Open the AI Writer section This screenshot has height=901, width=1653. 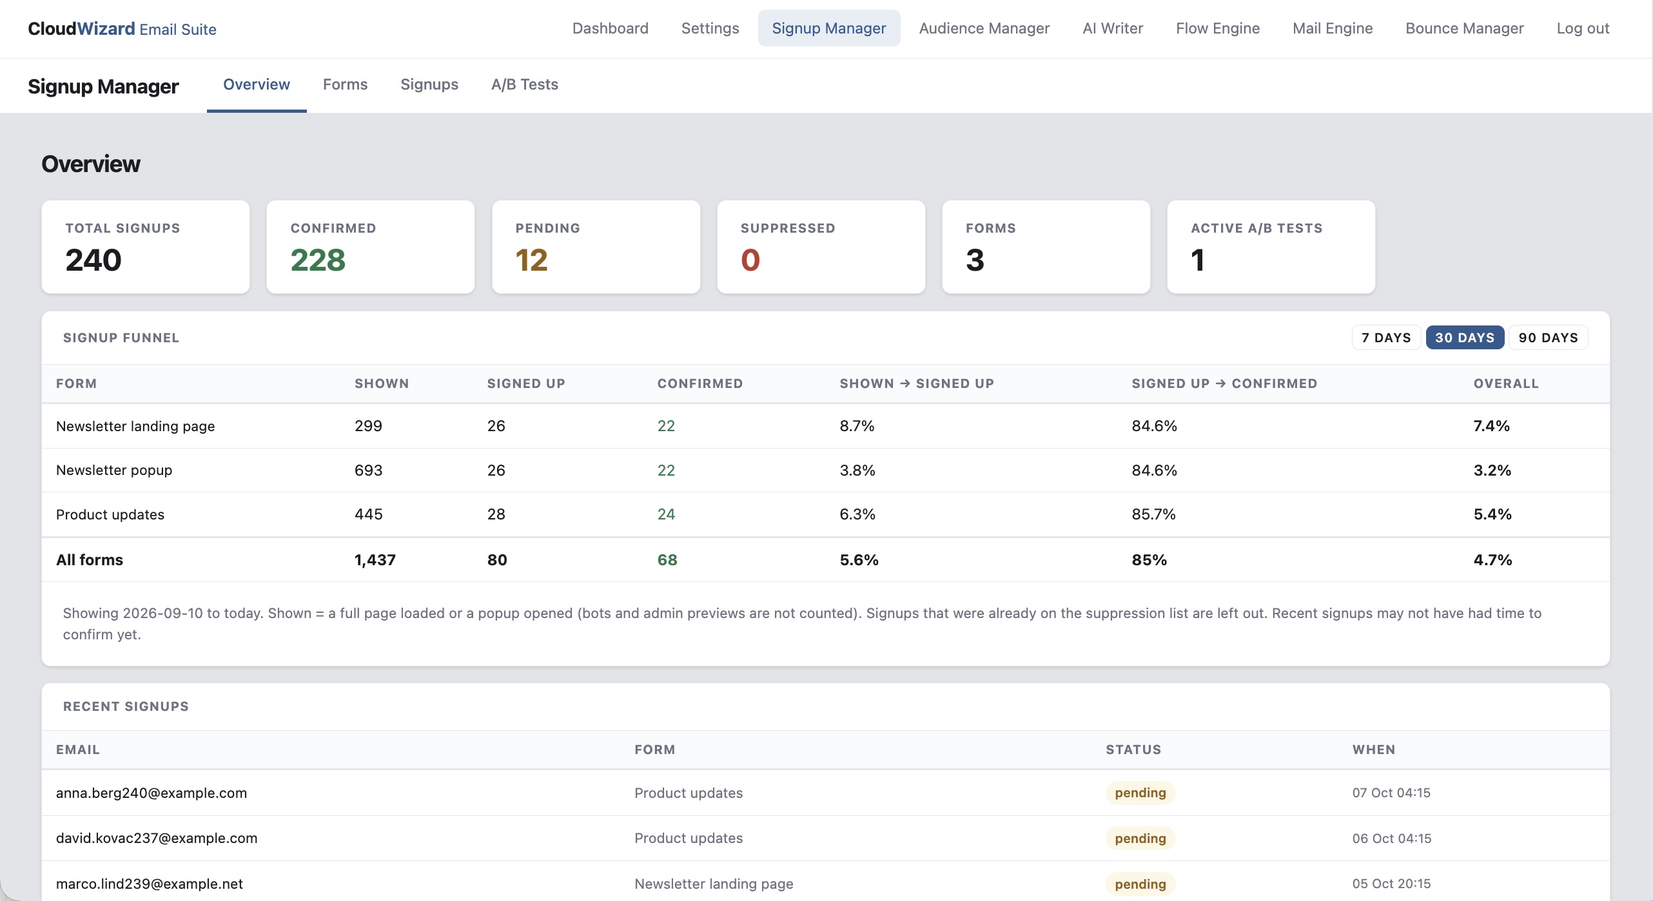[1112, 28]
